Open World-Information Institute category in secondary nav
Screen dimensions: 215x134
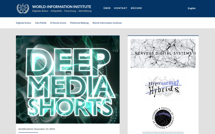(107, 23)
